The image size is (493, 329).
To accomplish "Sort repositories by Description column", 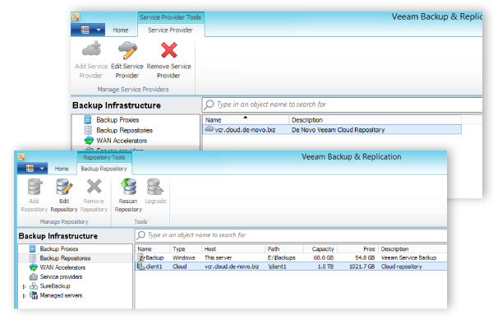I will tap(412, 249).
